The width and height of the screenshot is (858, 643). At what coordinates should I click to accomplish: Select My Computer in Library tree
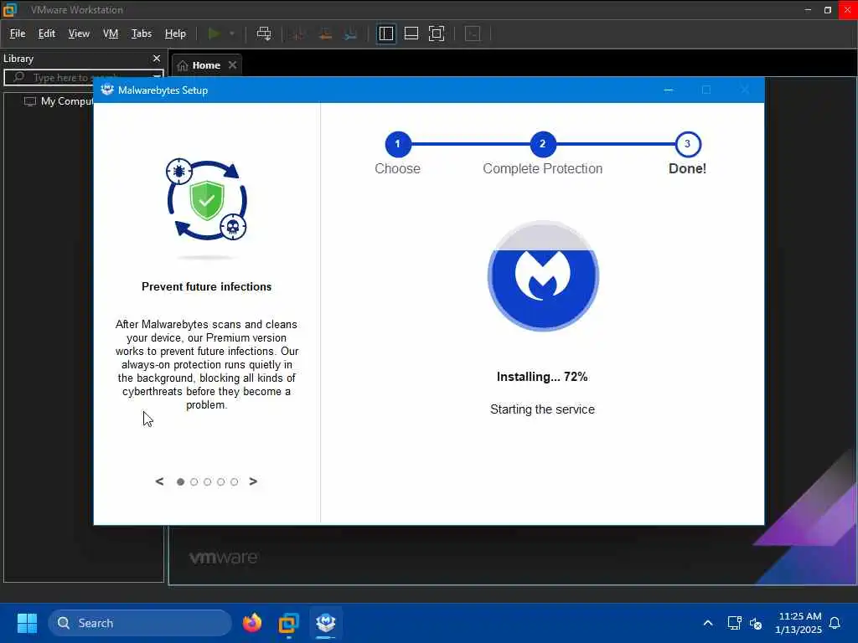click(59, 101)
